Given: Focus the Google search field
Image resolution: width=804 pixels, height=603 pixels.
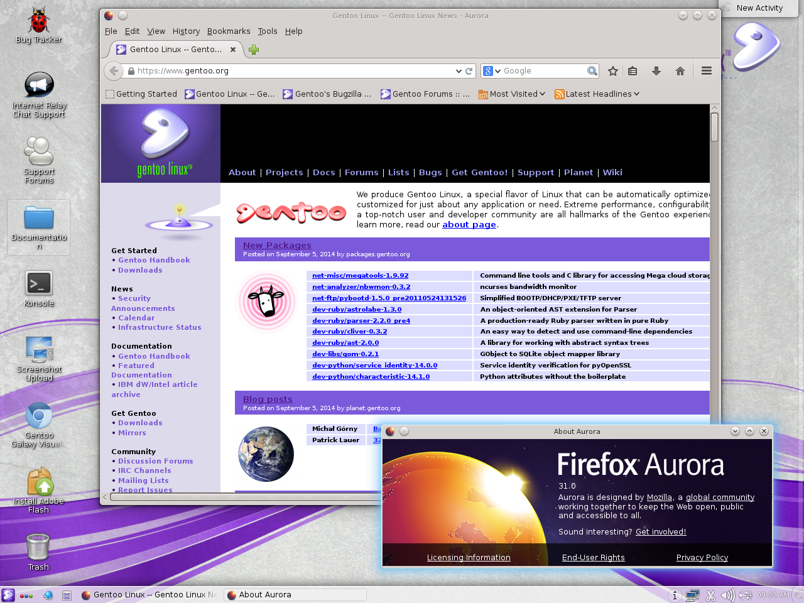Looking at the screenshot, I should [544, 71].
